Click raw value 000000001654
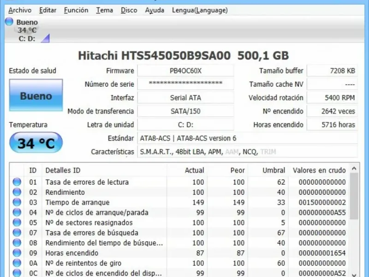The width and height of the screenshot is (369, 277). point(322,253)
